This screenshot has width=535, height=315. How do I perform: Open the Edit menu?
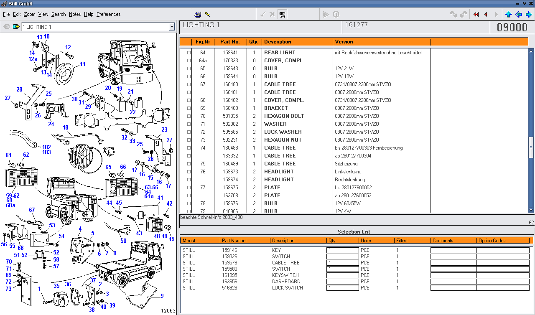[x=17, y=14]
